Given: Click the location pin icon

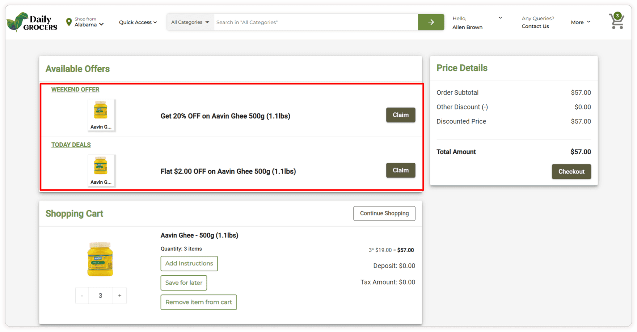Looking at the screenshot, I should coord(69,22).
